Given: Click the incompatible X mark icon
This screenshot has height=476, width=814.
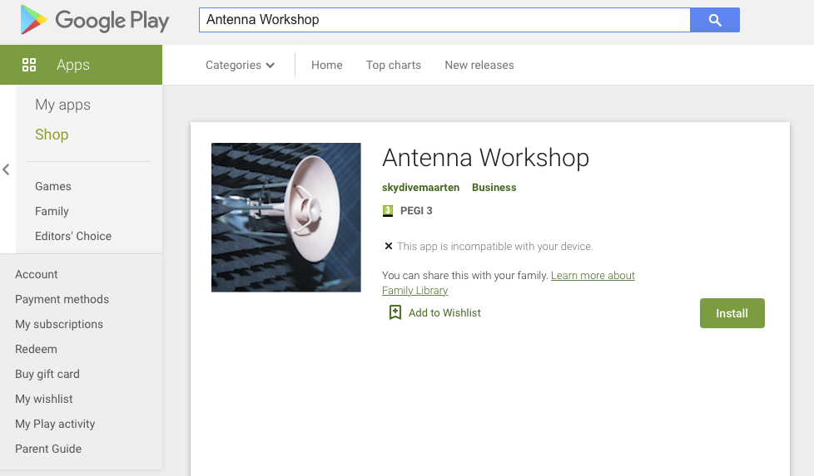Looking at the screenshot, I should coord(389,246).
